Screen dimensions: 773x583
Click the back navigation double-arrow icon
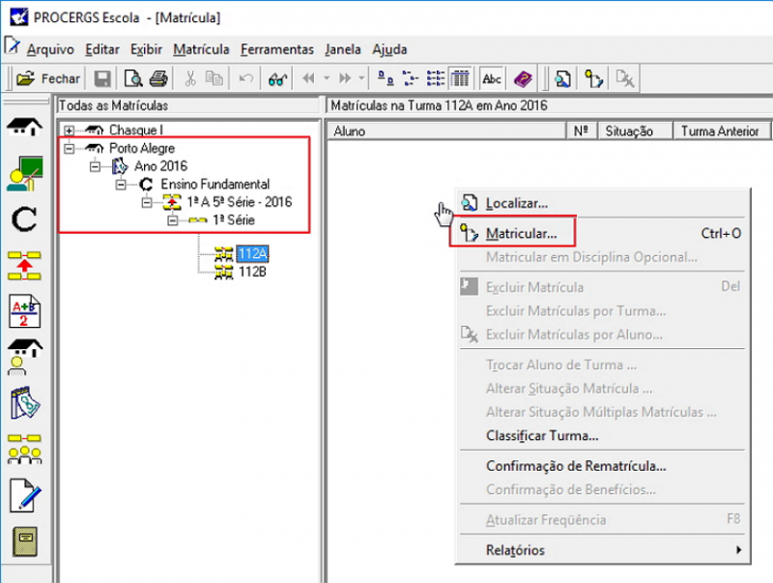pos(308,78)
